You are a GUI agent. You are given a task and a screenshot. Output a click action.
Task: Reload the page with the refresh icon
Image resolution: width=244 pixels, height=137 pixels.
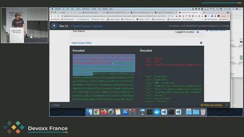(x=58, y=16)
